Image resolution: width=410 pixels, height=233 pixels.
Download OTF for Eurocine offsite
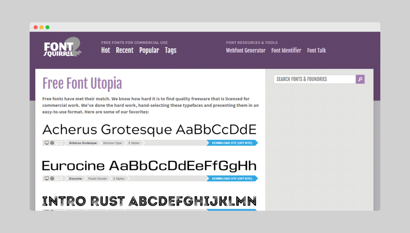[231, 178]
